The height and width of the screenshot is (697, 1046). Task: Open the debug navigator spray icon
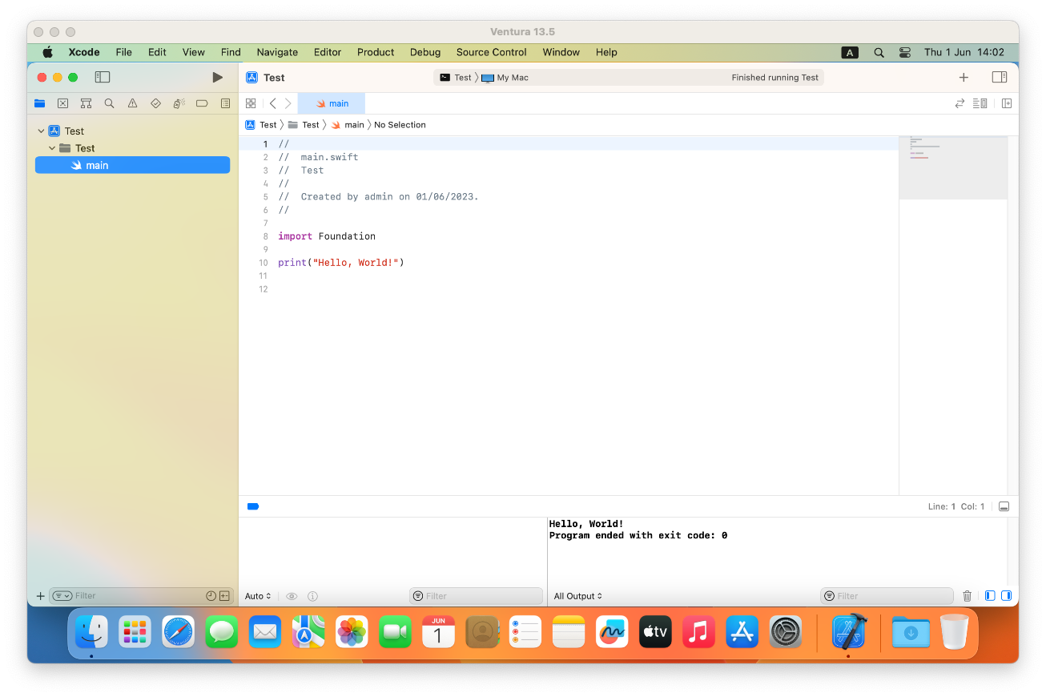click(179, 103)
